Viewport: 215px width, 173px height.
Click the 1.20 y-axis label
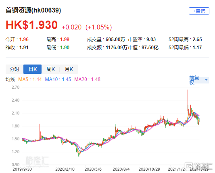[x=15, y=152]
